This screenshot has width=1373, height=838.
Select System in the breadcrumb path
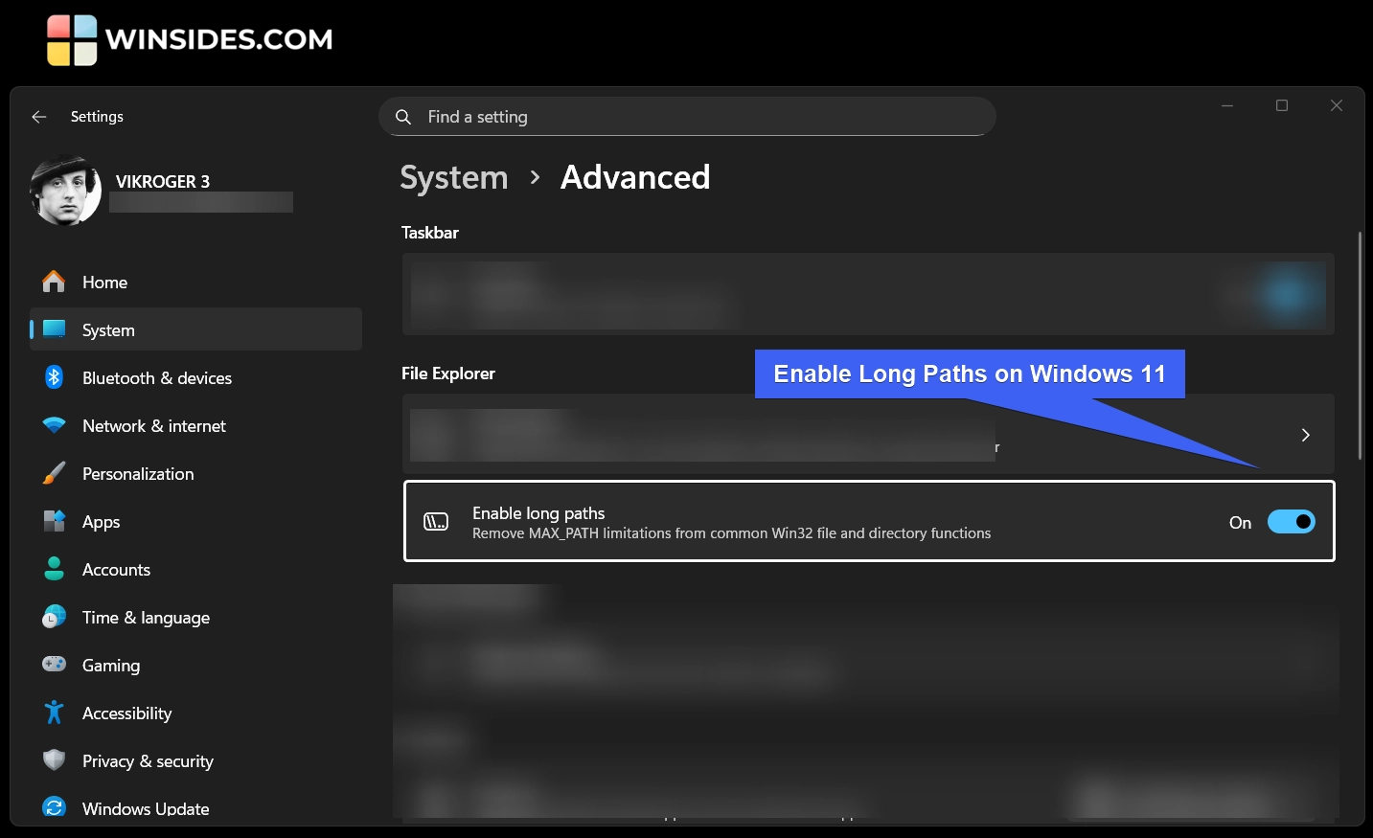pyautogui.click(x=453, y=177)
